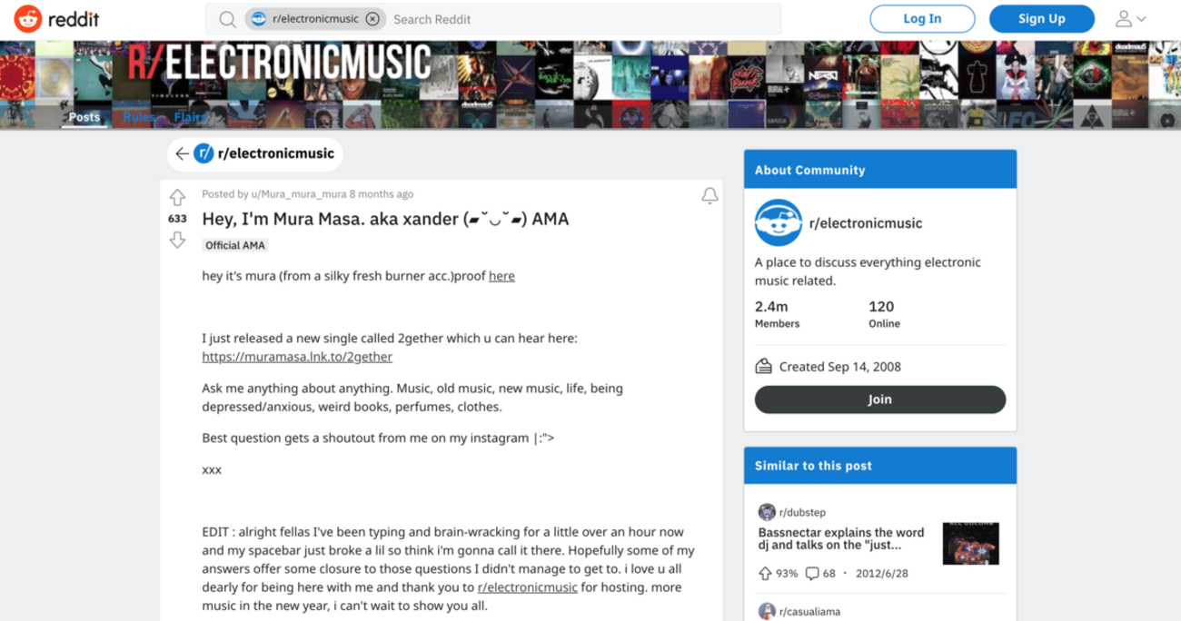Open the Flairs tab

(190, 117)
